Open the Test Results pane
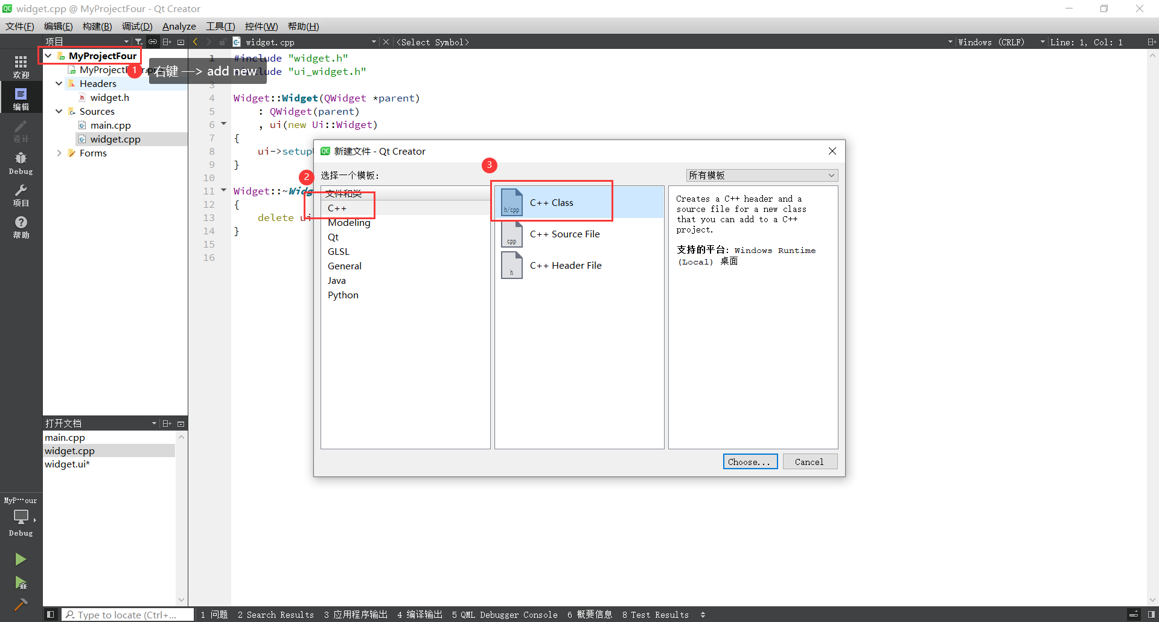Viewport: 1159px width, 622px height. pos(656,615)
